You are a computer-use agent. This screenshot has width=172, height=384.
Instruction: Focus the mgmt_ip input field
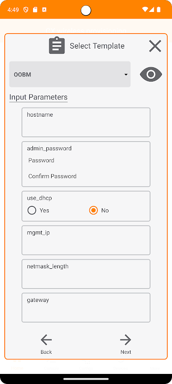pos(86,240)
